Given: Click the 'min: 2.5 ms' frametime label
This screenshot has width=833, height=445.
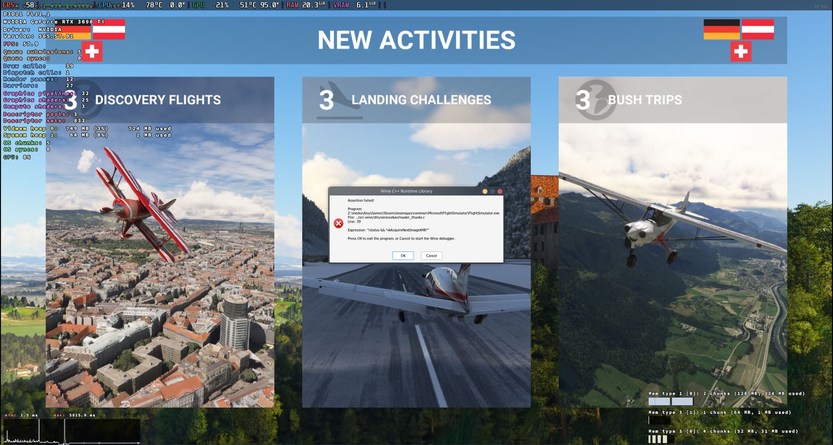Looking at the screenshot, I should click(21, 416).
